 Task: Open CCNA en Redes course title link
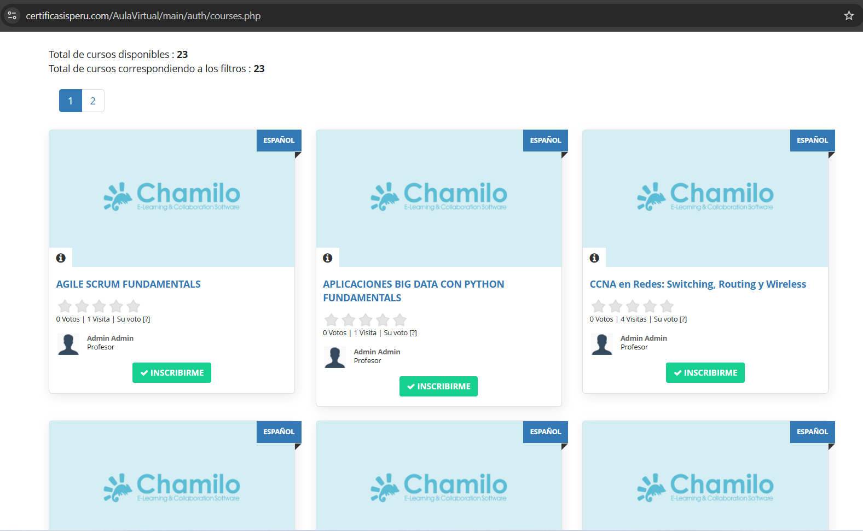[x=698, y=284]
